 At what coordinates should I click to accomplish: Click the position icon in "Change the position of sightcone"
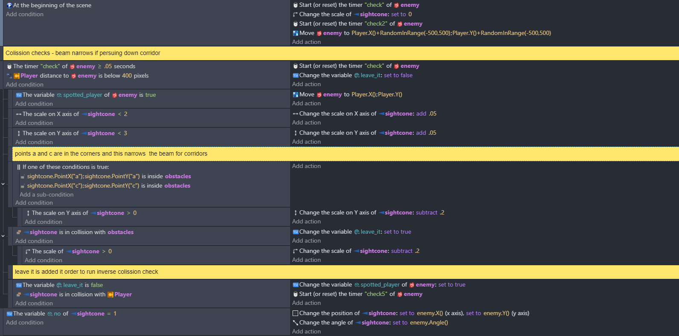click(x=295, y=313)
